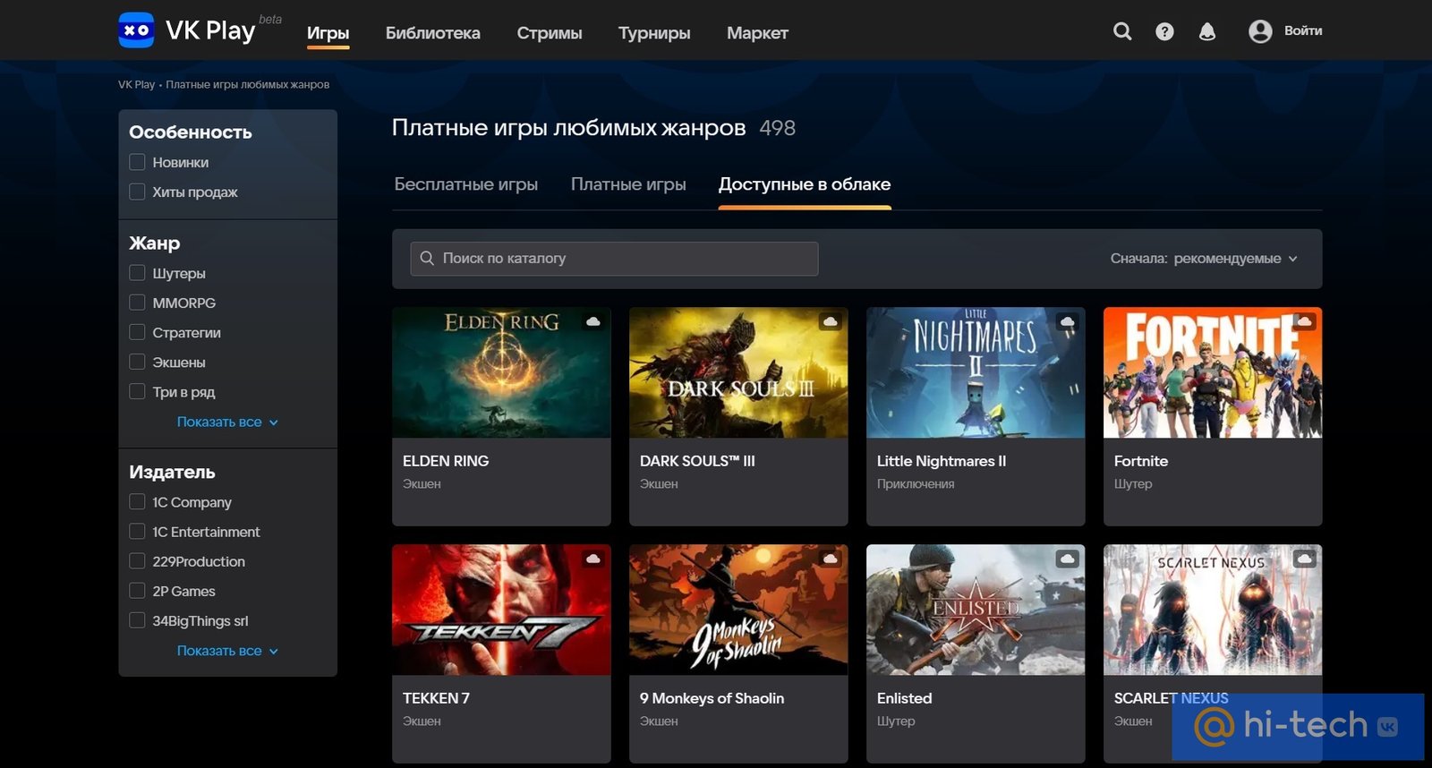Screen dimensions: 1432x768
Task: Open the search magnifier in header
Action: point(1122,31)
